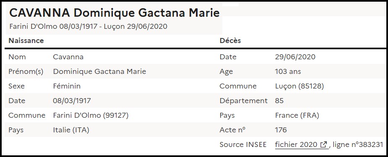The height and width of the screenshot is (157, 388).
Task: Open the fichier 2020 source link
Action: [x=302, y=144]
